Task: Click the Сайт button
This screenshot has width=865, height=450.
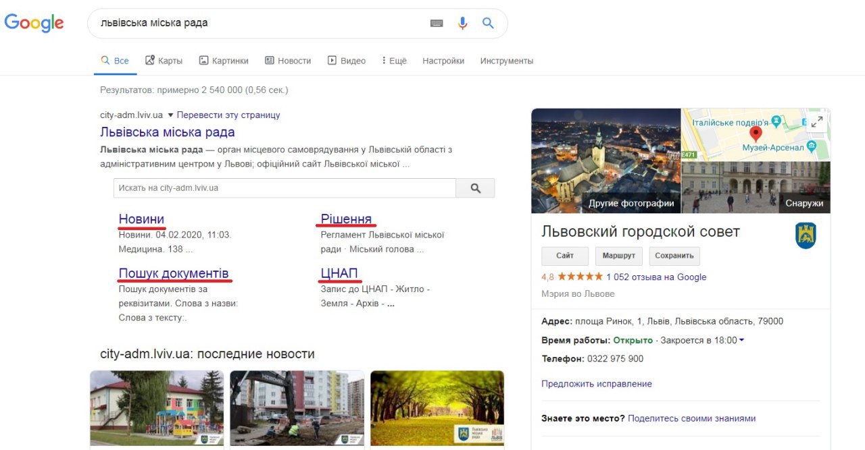Action: (565, 256)
